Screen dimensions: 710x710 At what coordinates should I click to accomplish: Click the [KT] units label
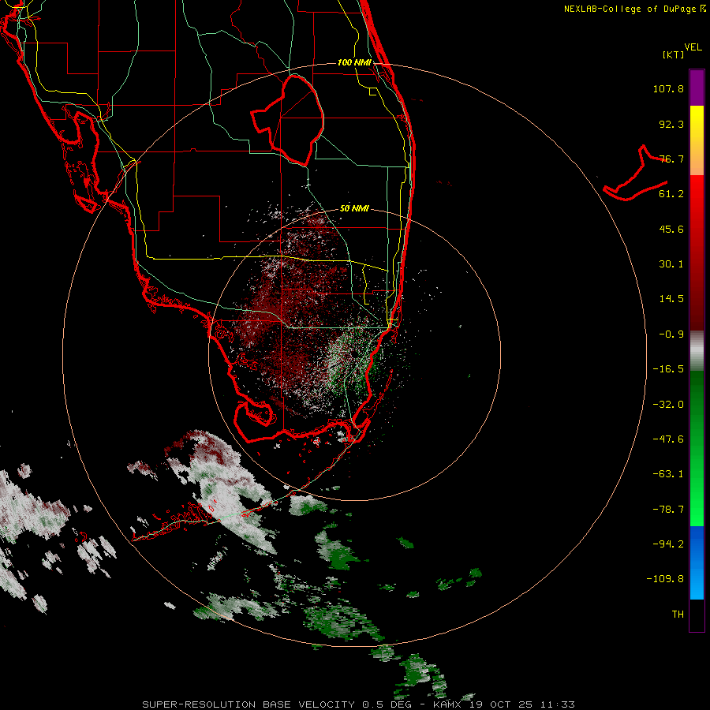[x=674, y=54]
